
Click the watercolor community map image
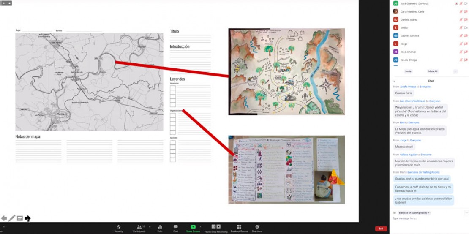(x=286, y=72)
